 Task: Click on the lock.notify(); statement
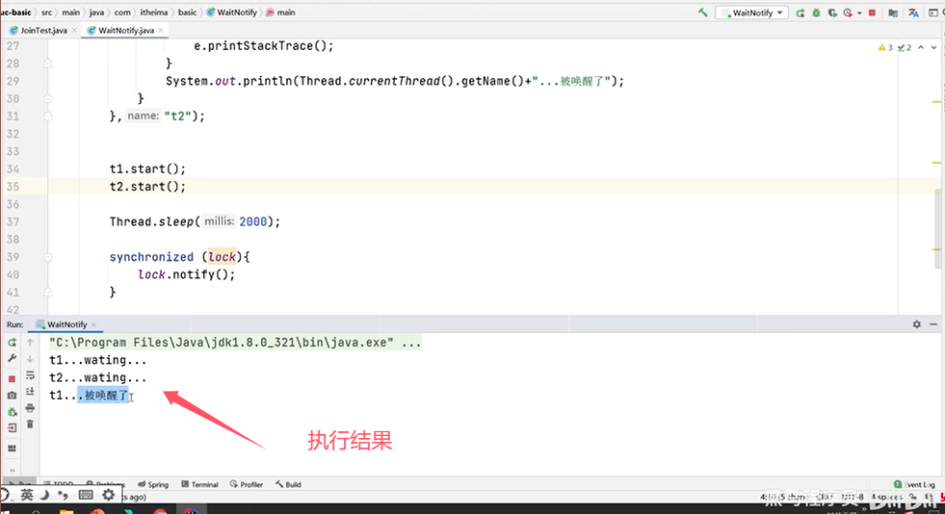(x=186, y=274)
